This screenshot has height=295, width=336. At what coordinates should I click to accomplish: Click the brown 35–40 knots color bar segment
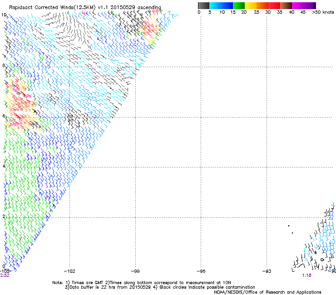point(286,5)
